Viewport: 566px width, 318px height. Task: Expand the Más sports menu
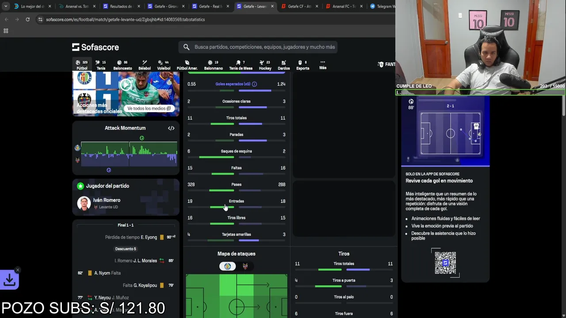(x=323, y=65)
